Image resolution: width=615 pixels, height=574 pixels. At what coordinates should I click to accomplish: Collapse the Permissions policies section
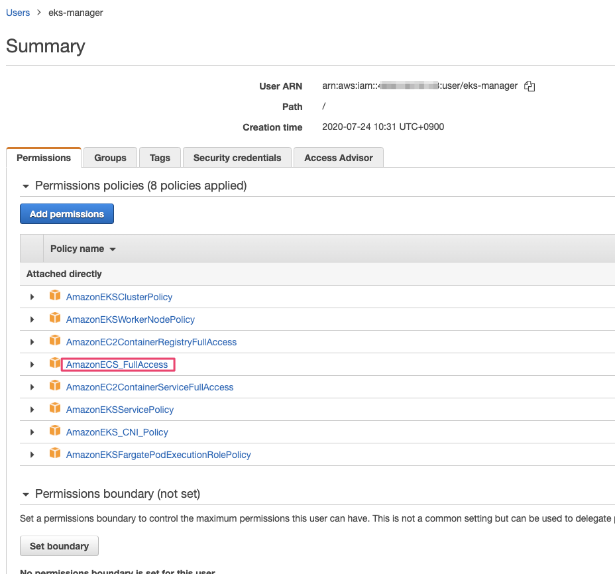pos(26,186)
